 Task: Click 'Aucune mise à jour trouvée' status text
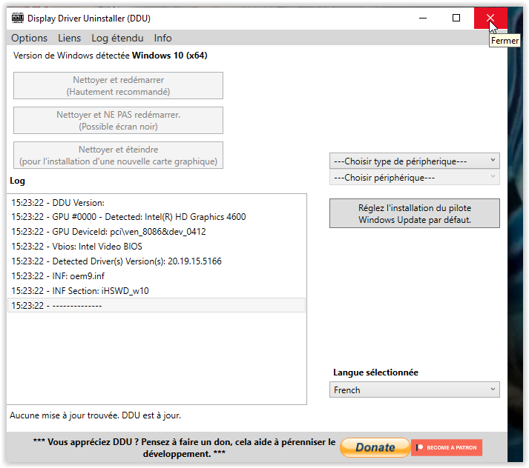pos(95,415)
